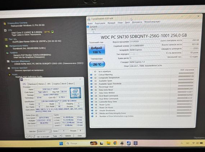Open the Диск menu in CrystalDiskInfo

click(127, 22)
